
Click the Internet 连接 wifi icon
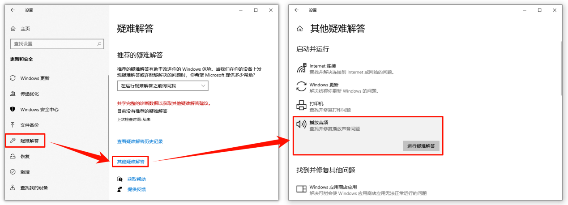pyautogui.click(x=301, y=68)
